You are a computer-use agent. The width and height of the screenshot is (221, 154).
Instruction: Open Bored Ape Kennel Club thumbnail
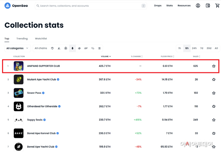18,133
